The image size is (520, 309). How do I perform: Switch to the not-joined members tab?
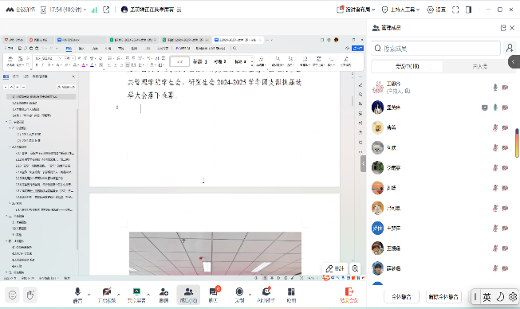pos(479,66)
